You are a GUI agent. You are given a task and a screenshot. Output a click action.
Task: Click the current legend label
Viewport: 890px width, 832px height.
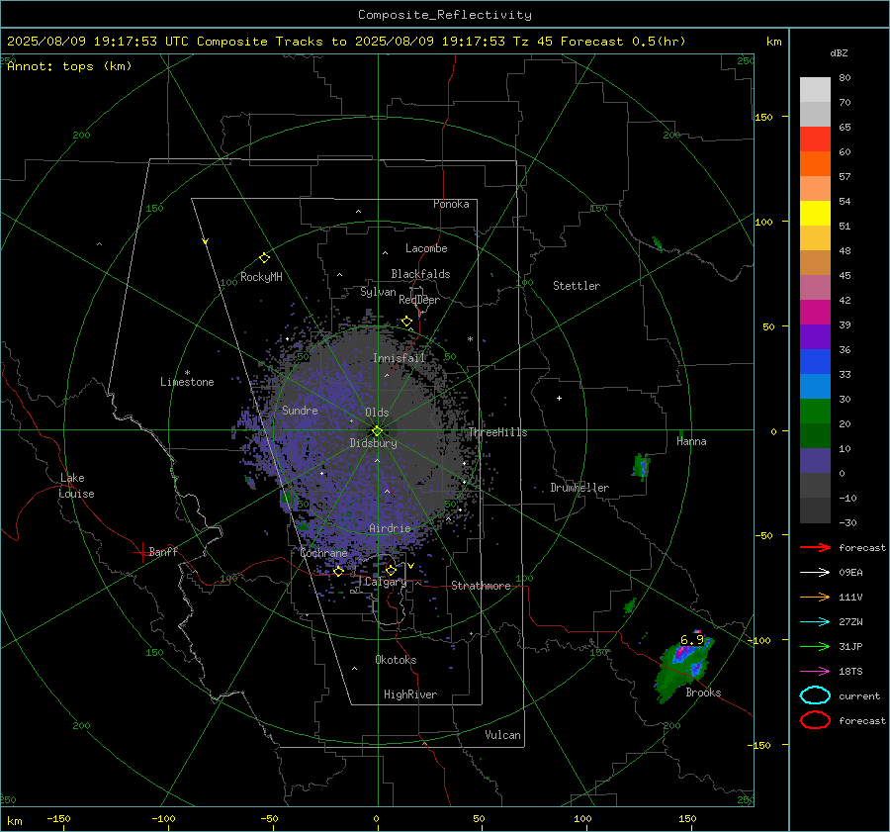pos(859,695)
